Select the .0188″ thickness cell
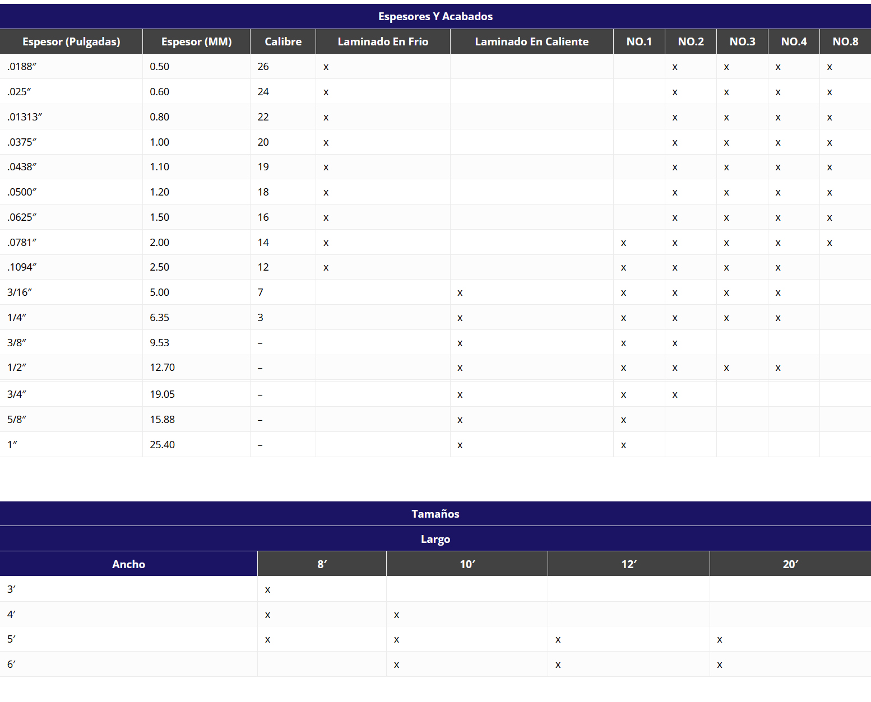Image resolution: width=871 pixels, height=702 pixels. (22, 67)
